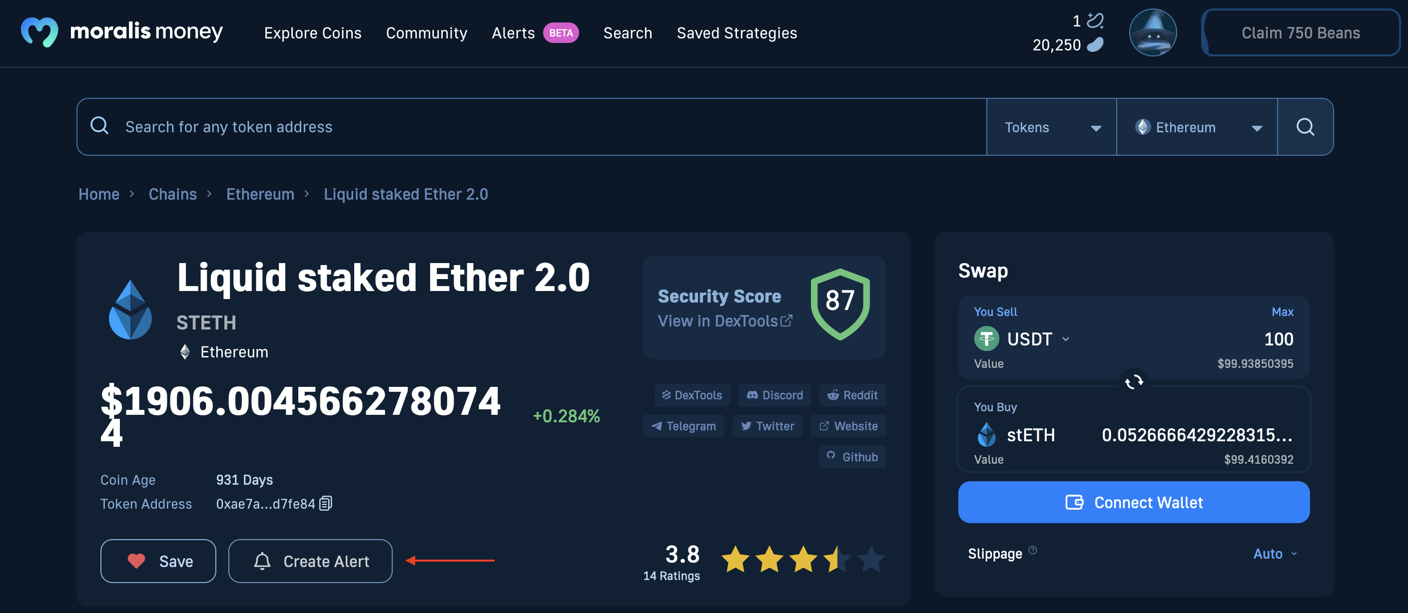This screenshot has height=613, width=1408.
Task: Click the token address search input
Action: click(531, 126)
